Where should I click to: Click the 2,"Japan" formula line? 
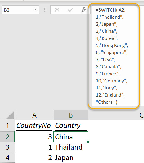pos(107,24)
